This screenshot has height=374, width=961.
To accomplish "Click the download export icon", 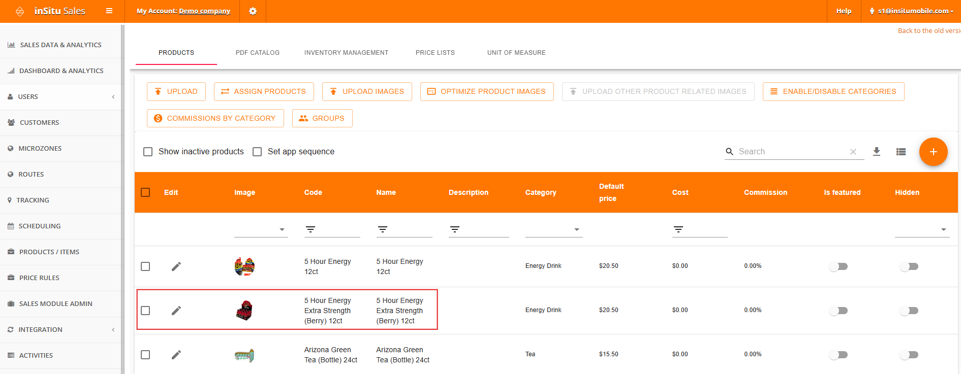I will click(877, 151).
